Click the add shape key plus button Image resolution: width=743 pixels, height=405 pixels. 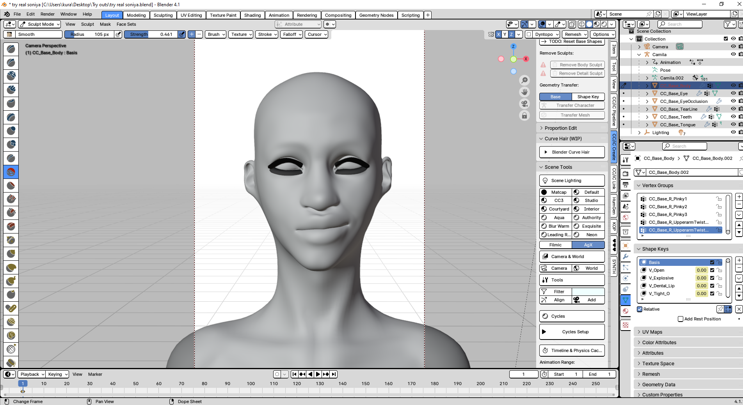coord(739,260)
